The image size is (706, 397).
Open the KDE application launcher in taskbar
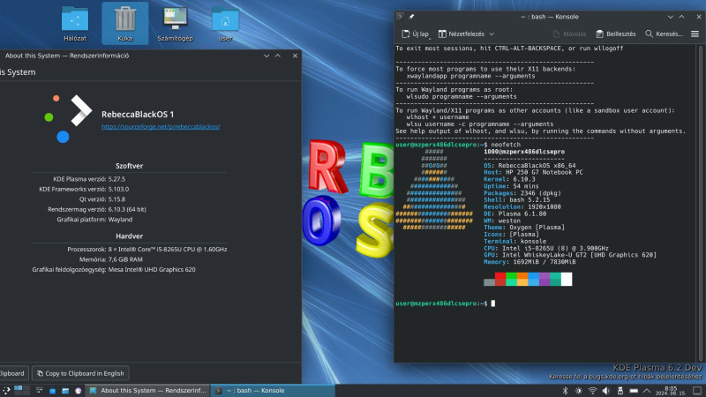point(6,391)
